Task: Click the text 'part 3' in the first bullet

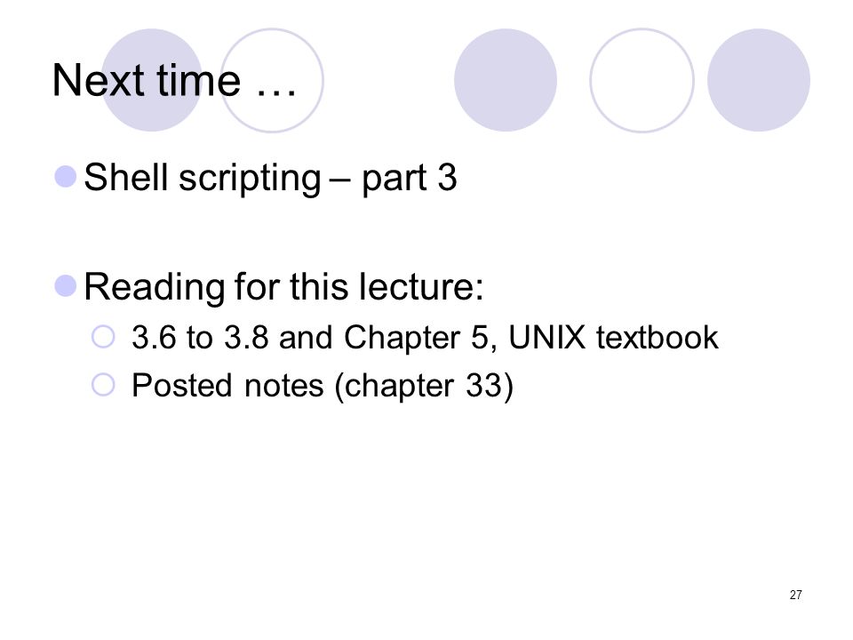Action: coord(409,179)
